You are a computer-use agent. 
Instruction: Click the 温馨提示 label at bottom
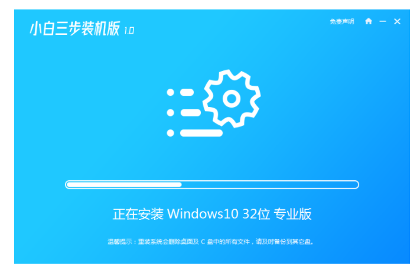[120, 242]
